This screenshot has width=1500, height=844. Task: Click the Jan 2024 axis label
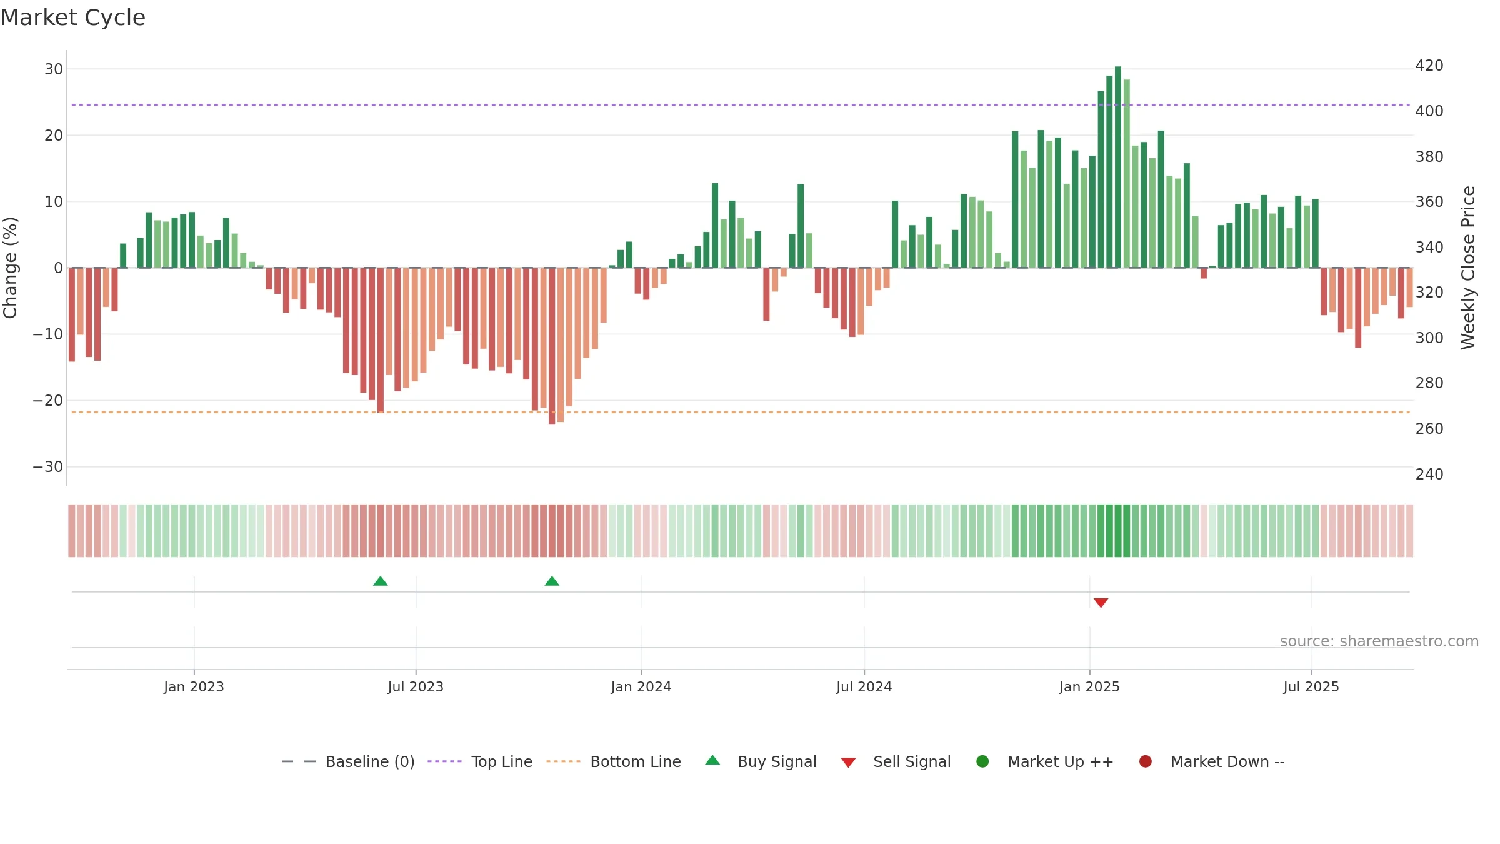(641, 687)
